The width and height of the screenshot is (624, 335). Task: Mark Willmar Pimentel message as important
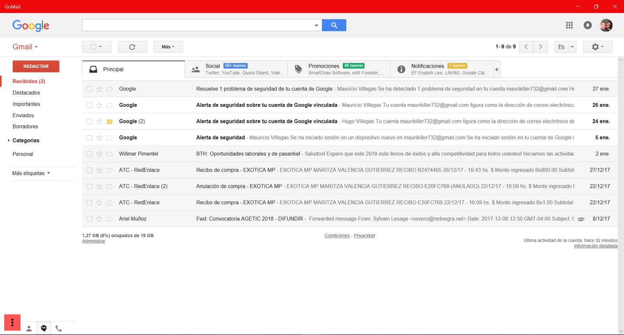[x=110, y=154]
